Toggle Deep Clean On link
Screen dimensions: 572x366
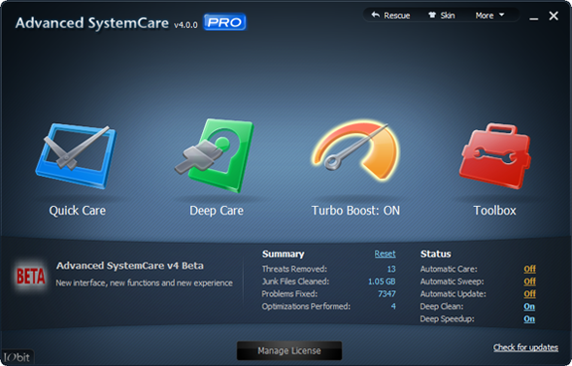click(x=529, y=306)
